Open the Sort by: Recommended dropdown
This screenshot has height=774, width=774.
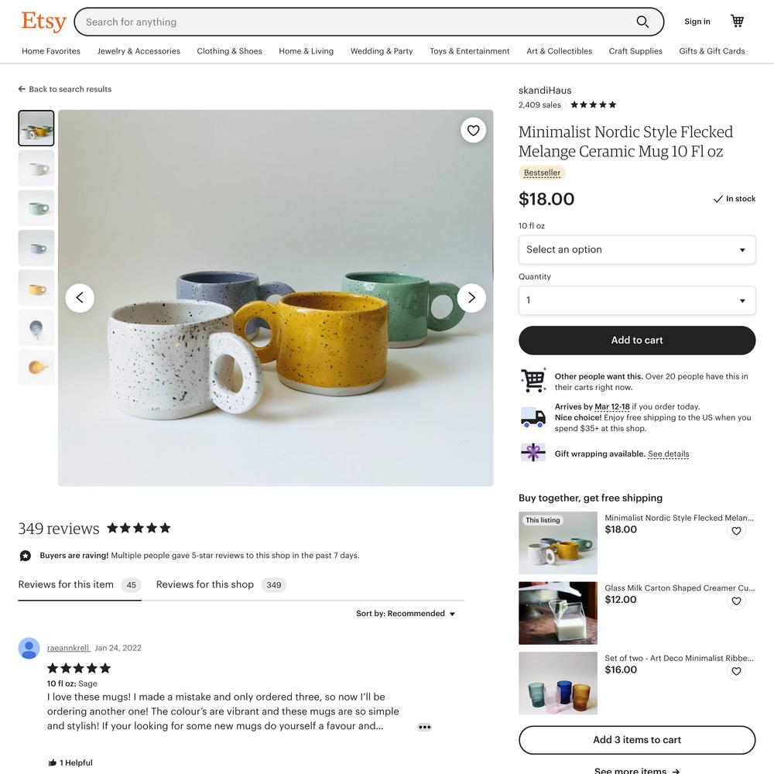coord(406,614)
